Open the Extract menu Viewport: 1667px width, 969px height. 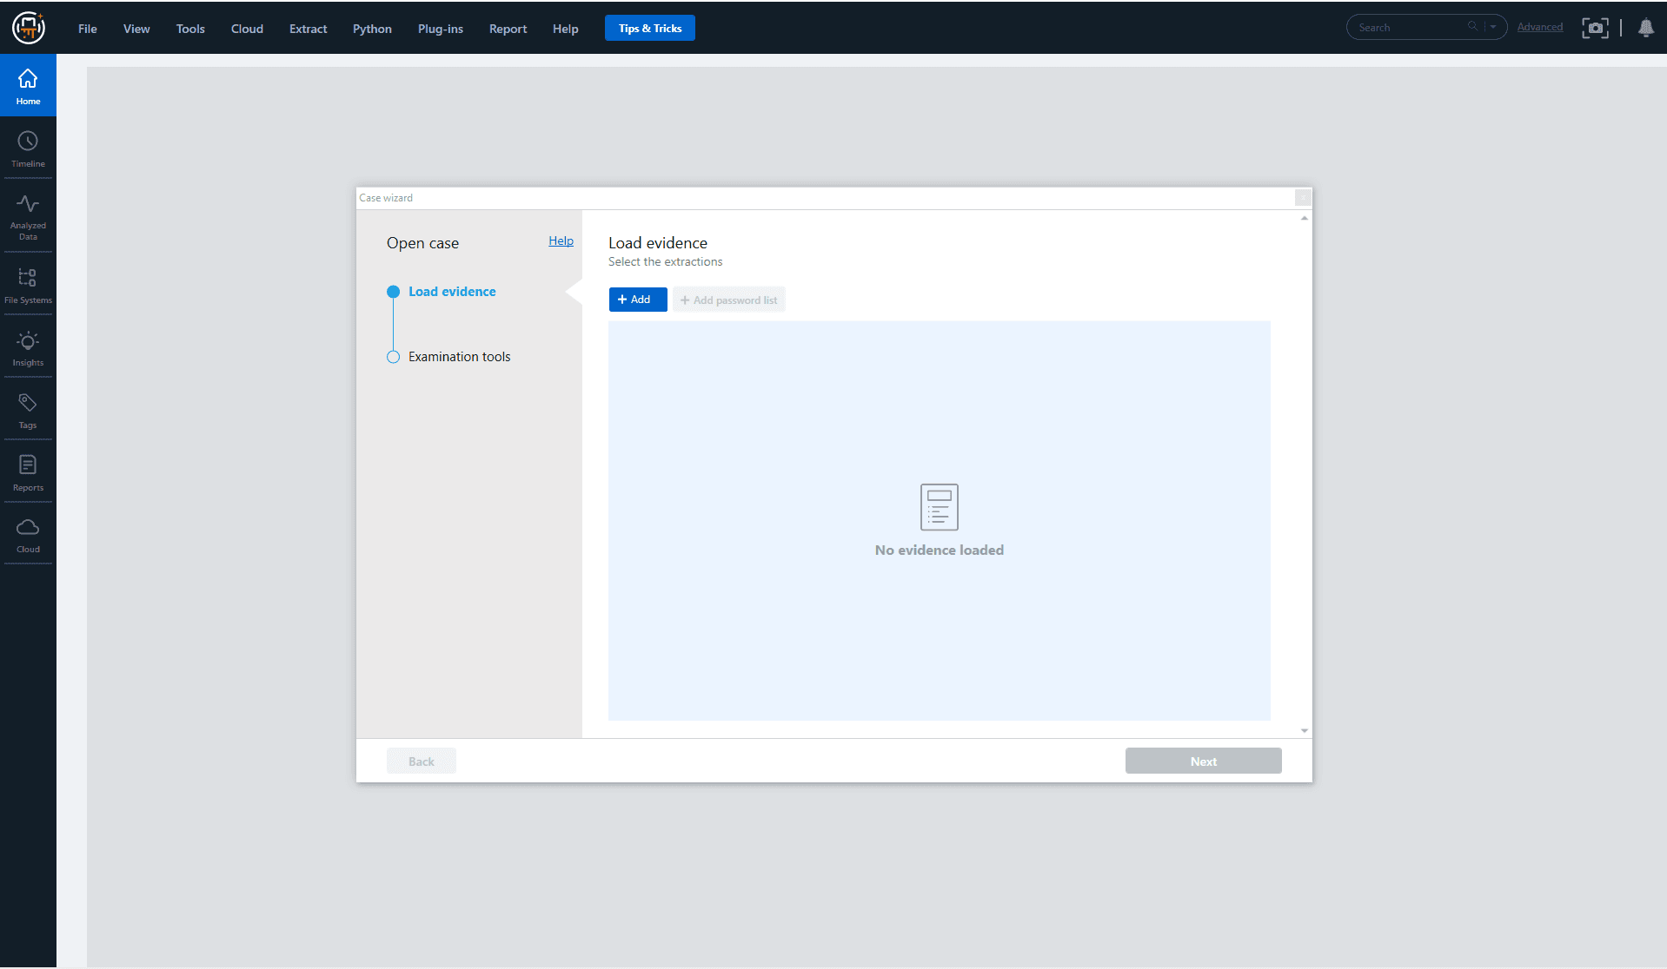tap(308, 29)
